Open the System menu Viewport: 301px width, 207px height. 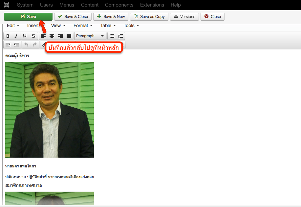click(x=25, y=5)
